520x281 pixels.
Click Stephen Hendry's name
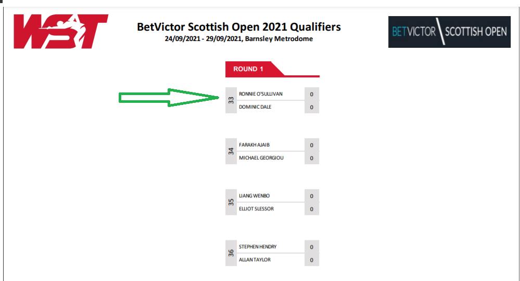point(258,247)
